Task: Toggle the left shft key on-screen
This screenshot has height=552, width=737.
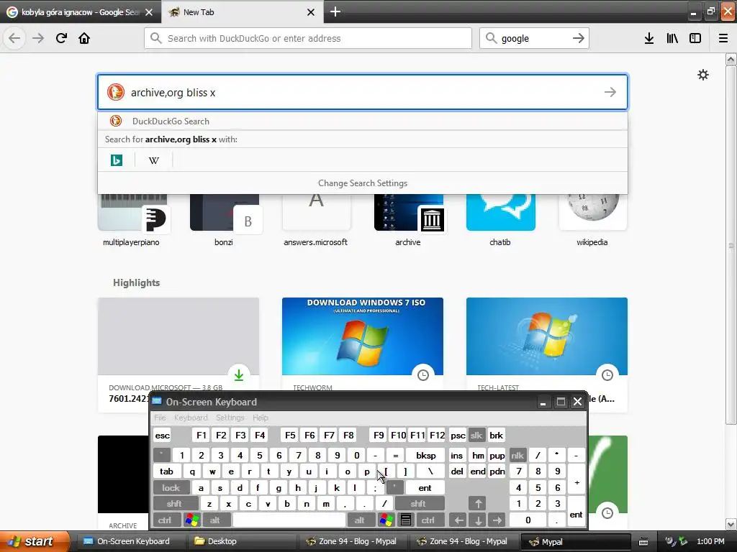Action: coord(174,504)
